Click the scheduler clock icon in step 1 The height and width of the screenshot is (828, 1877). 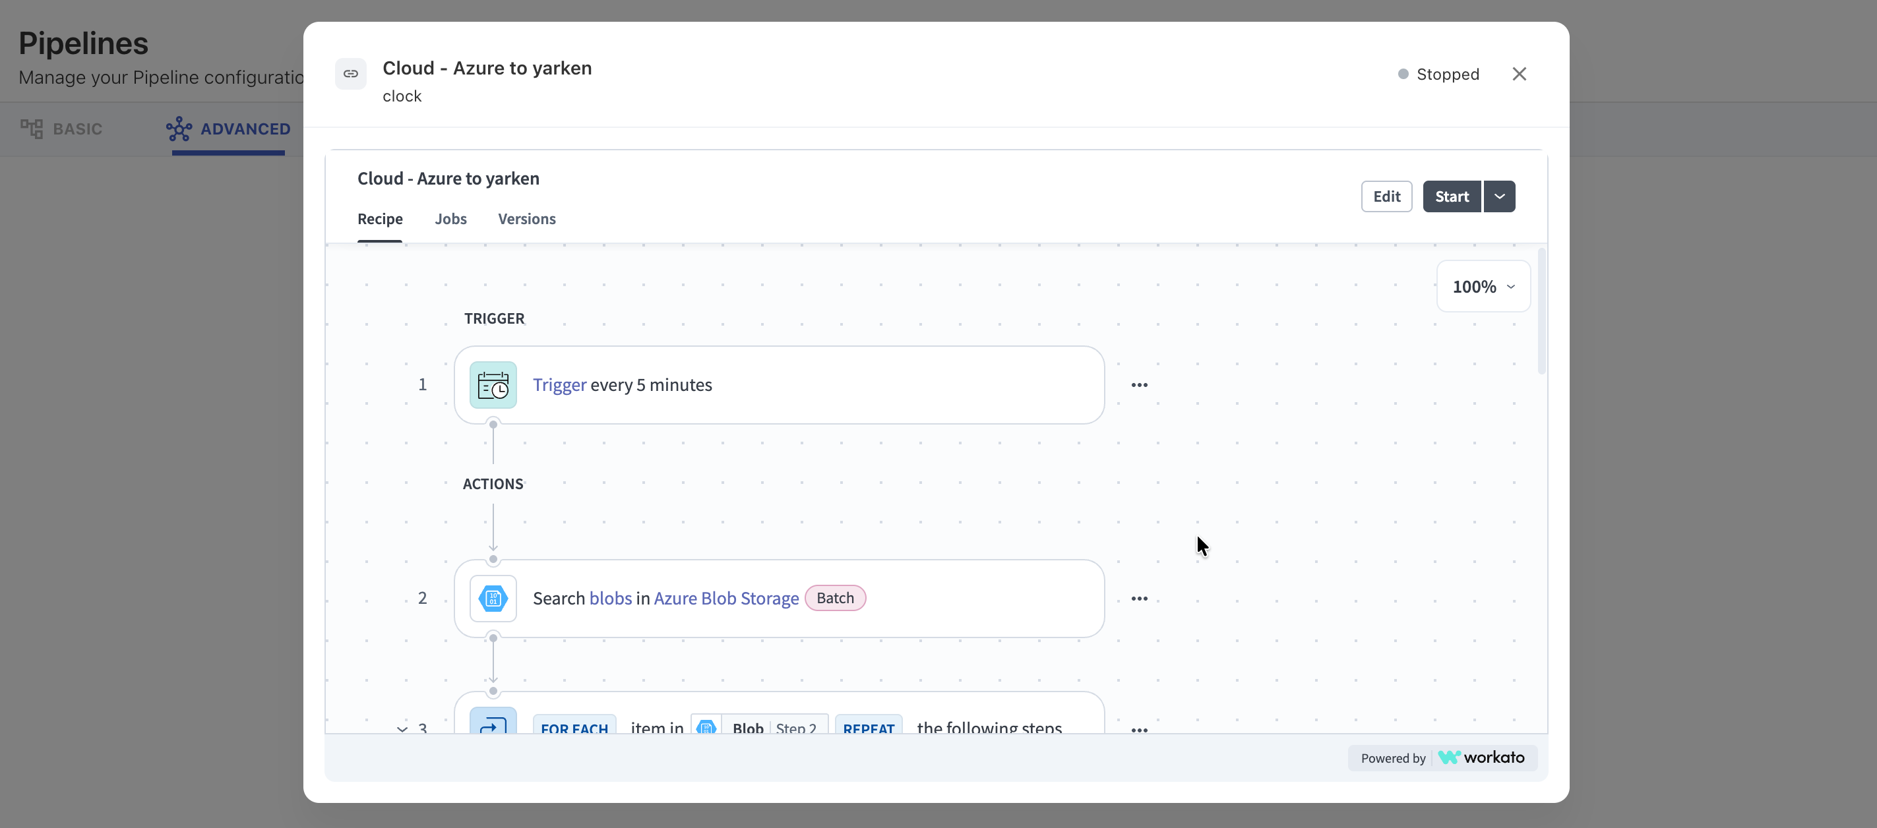[x=493, y=384]
